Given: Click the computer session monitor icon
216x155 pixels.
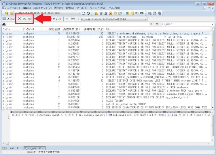Looking at the screenshot, I should (106, 13).
